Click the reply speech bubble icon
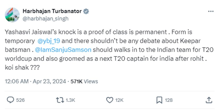This screenshot has height=111, width=220. [10, 100]
